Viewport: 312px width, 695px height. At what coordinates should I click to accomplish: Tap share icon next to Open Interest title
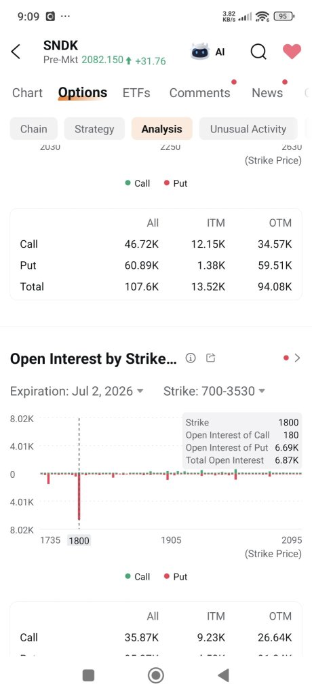(x=211, y=358)
